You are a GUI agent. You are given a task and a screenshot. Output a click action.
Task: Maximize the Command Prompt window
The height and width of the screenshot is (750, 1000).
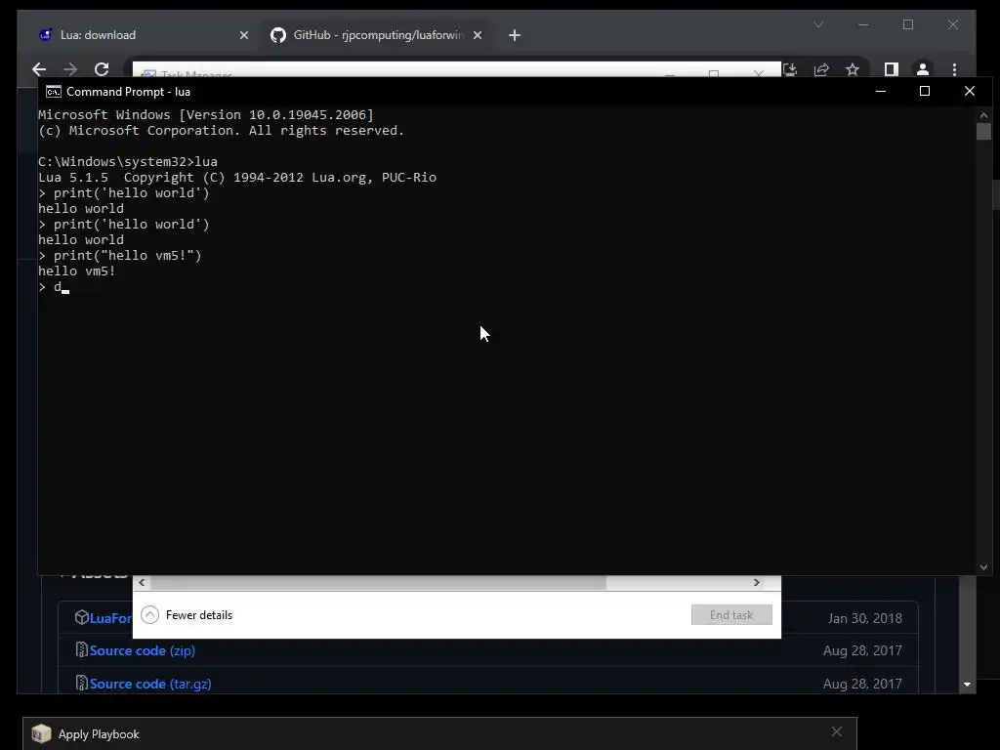[x=925, y=91]
